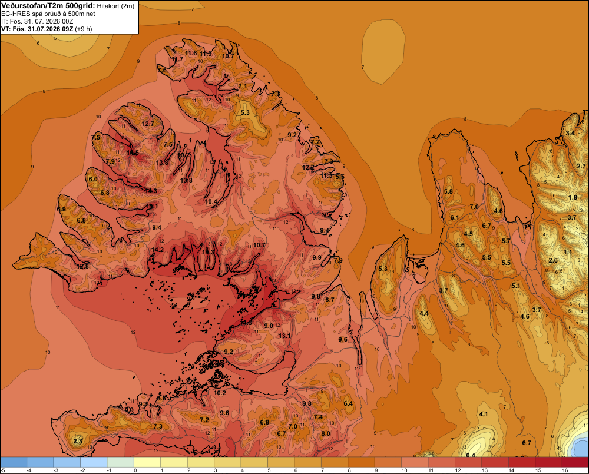
Task: Click the light yellow 0 to 1 legend swatch
Action: point(147,462)
